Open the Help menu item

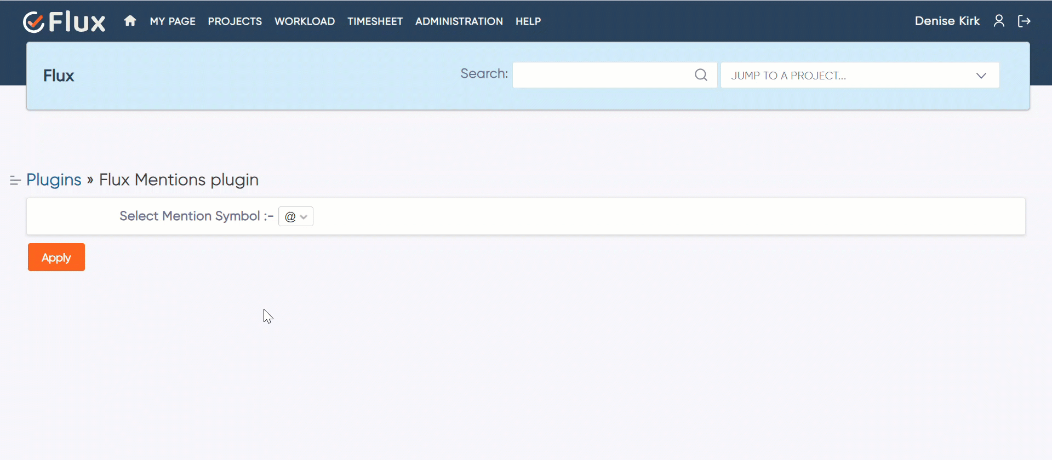[x=528, y=21]
